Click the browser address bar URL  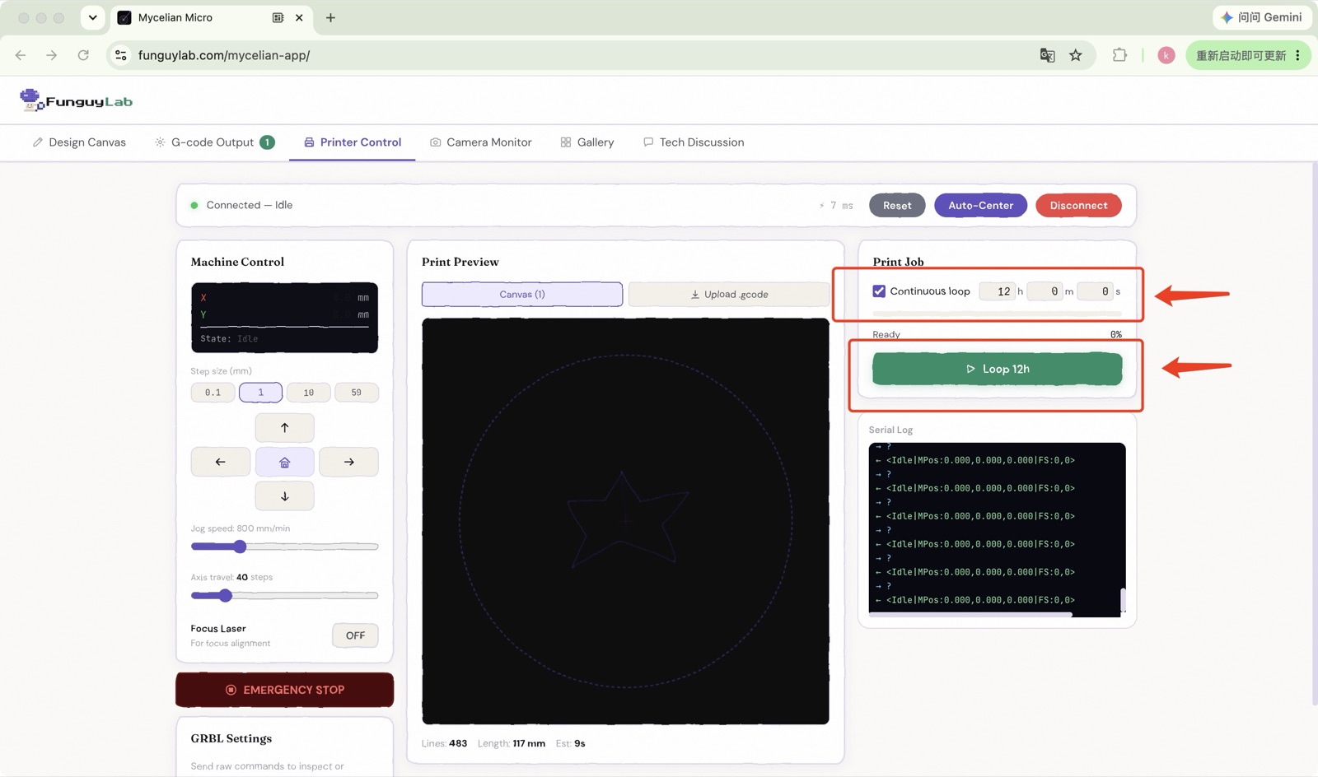point(224,55)
